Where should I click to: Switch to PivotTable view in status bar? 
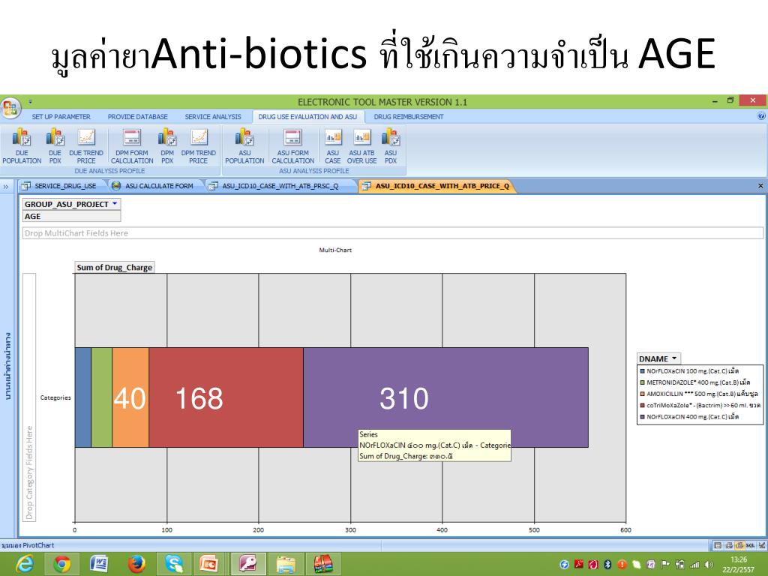[729, 545]
